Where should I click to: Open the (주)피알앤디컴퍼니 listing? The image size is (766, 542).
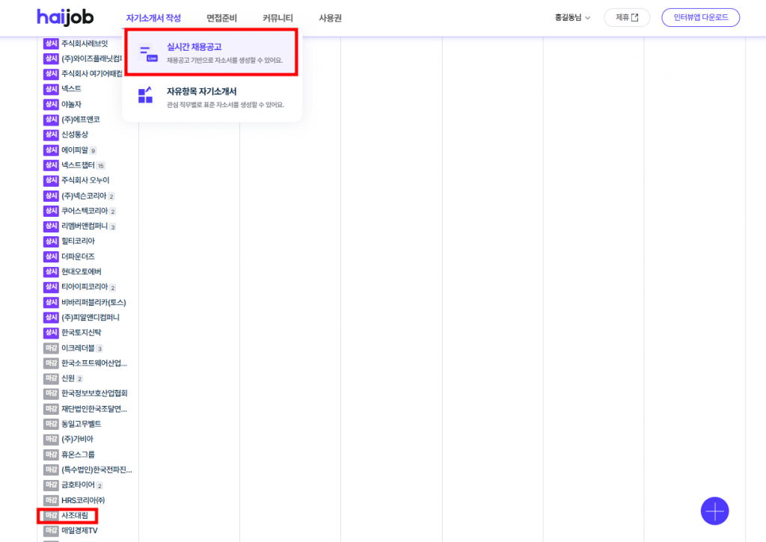[91, 318]
